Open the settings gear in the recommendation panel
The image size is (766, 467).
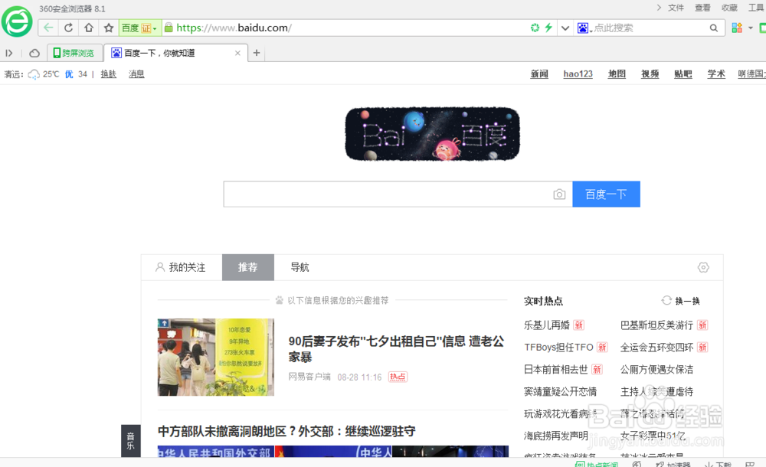click(x=703, y=267)
